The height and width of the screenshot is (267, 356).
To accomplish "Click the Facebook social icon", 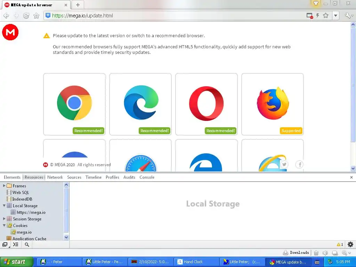I will (299, 164).
